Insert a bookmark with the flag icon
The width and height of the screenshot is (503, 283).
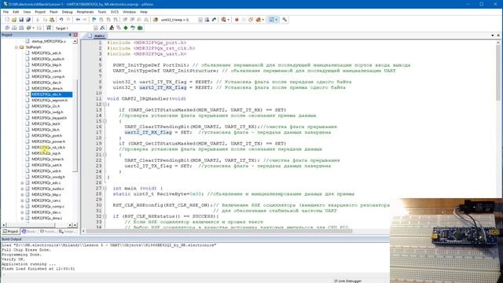94,20
